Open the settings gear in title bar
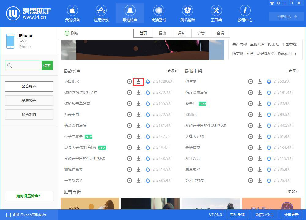The width and height of the screenshot is (306, 220). pyautogui.click(x=279, y=3)
